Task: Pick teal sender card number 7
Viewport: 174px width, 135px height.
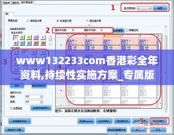Action: [x=22, y=43]
